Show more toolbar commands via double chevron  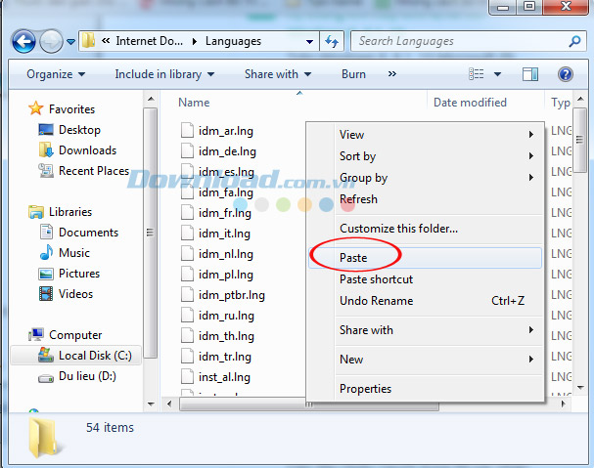click(x=392, y=74)
